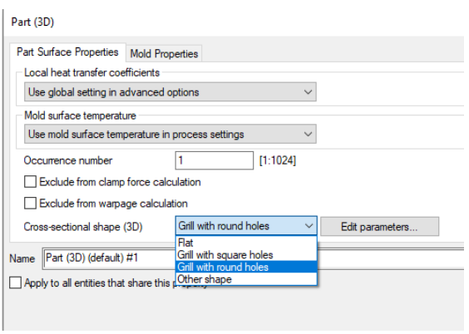Click the Exclude from clamp force label text
The height and width of the screenshot is (334, 469).
point(120,182)
